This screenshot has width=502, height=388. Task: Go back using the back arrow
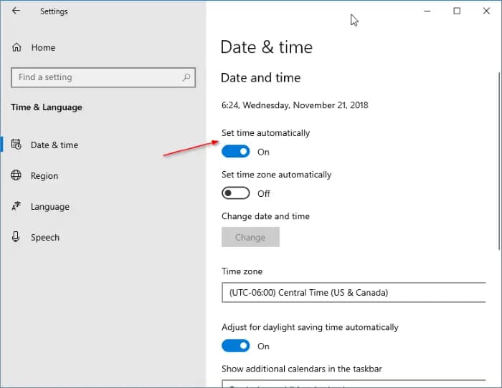pyautogui.click(x=16, y=11)
